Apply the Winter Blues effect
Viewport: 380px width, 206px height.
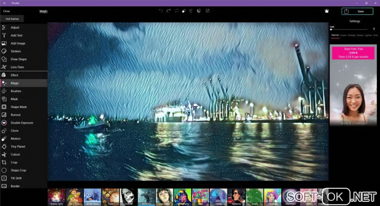click(x=92, y=197)
